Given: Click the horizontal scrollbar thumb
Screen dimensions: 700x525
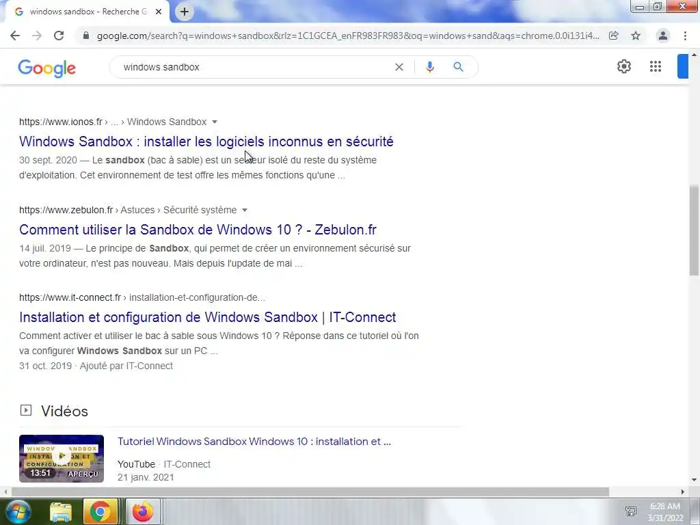Looking at the screenshot, I should point(310,492).
